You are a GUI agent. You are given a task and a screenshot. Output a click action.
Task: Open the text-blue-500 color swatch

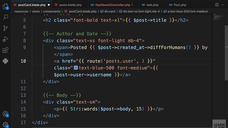(76, 68)
